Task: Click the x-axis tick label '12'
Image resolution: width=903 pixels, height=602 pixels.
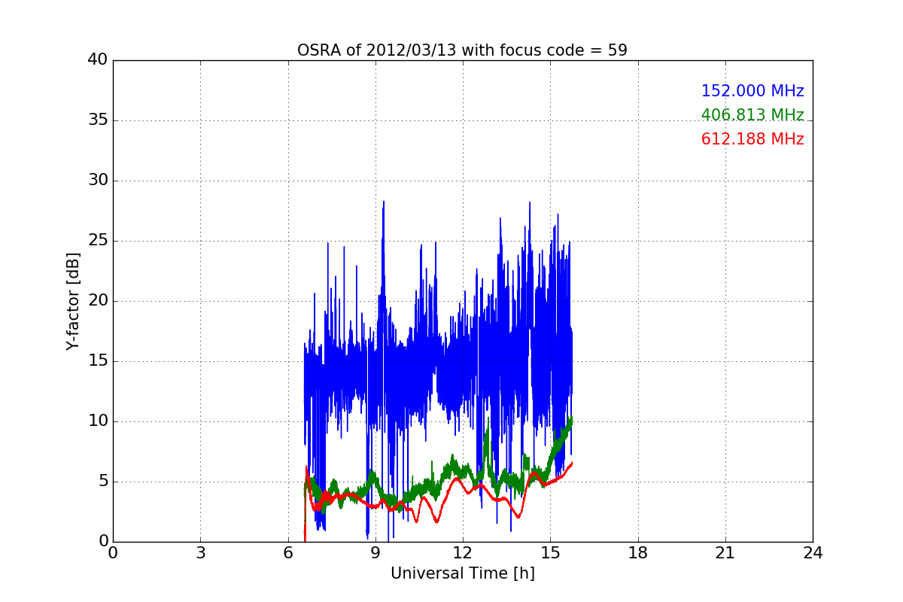Action: tap(463, 553)
